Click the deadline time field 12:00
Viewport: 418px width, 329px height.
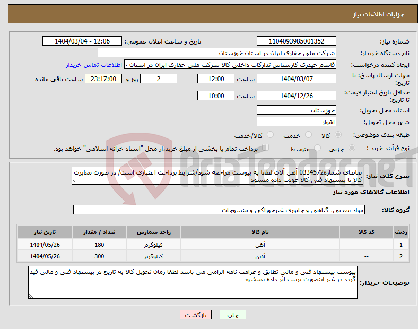[216, 79]
